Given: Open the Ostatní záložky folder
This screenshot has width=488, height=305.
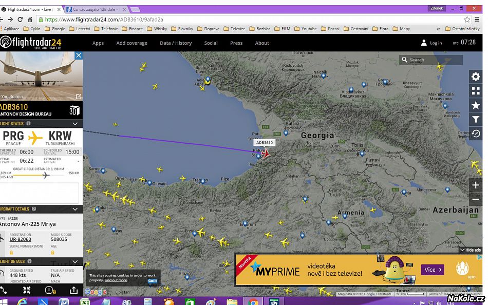Looking at the screenshot, I should 462,29.
